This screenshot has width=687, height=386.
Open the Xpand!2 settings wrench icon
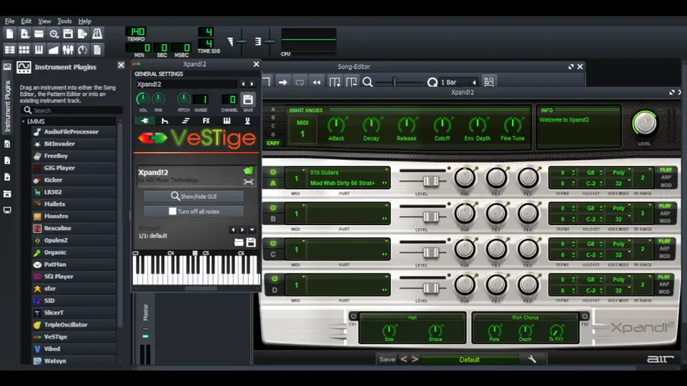[x=532, y=359]
